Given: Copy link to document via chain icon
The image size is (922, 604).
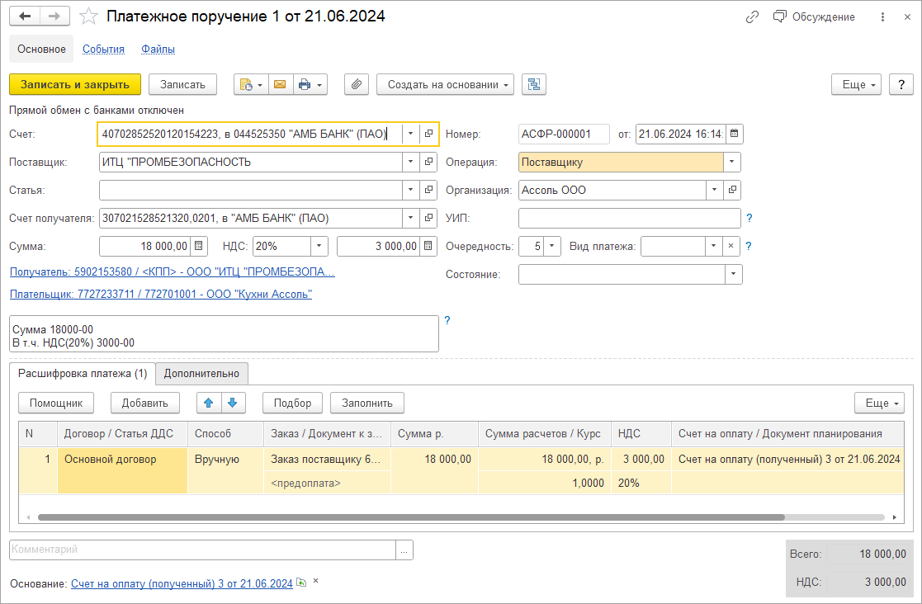Looking at the screenshot, I should tap(752, 17).
